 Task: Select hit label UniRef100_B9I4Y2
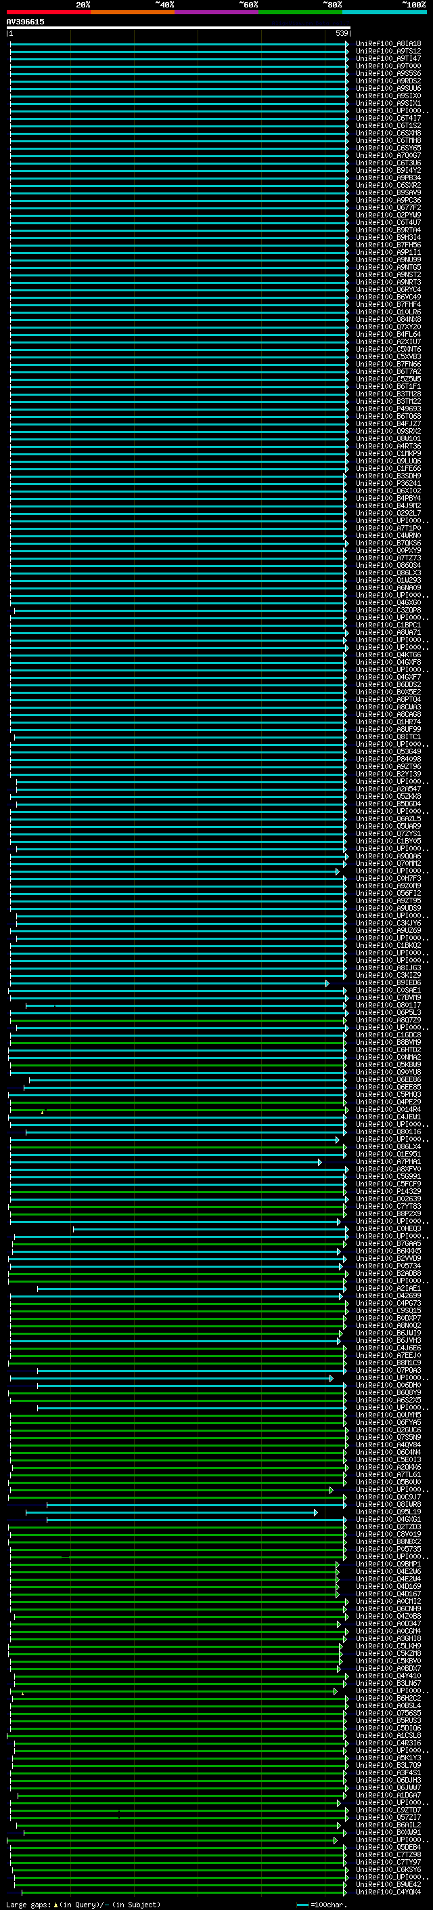click(388, 171)
